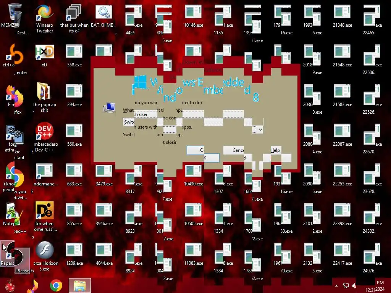Open the network status tray icon
Viewport: 391px width, 293px height.
346,286
